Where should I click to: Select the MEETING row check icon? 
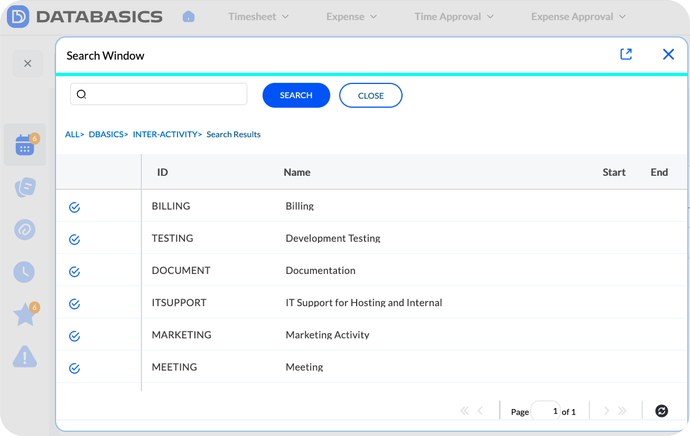coord(74,368)
